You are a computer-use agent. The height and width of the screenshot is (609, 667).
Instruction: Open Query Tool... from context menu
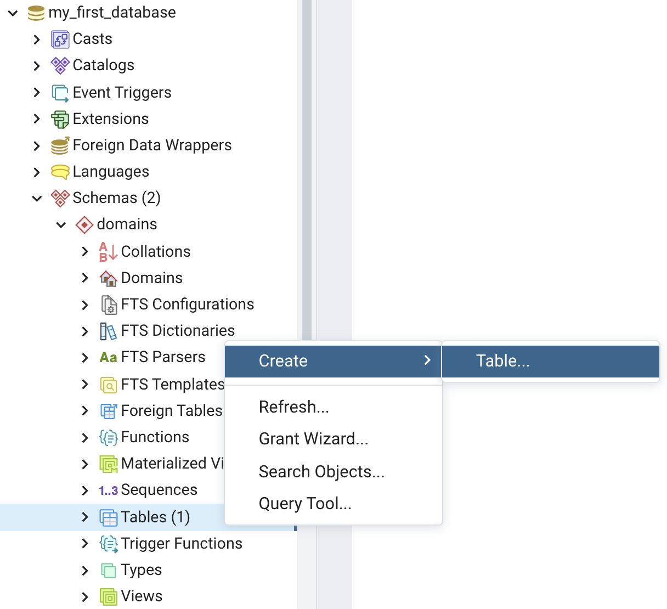coord(305,504)
